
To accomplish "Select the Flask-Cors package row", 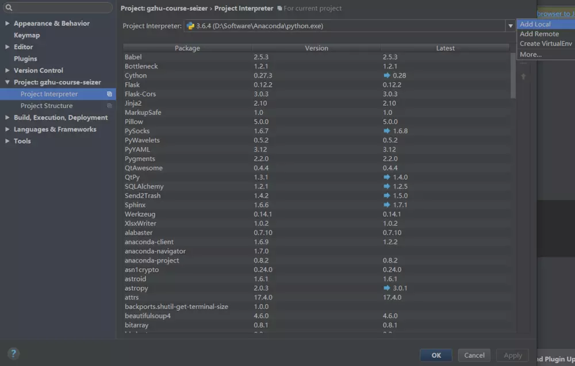I will (x=316, y=94).
